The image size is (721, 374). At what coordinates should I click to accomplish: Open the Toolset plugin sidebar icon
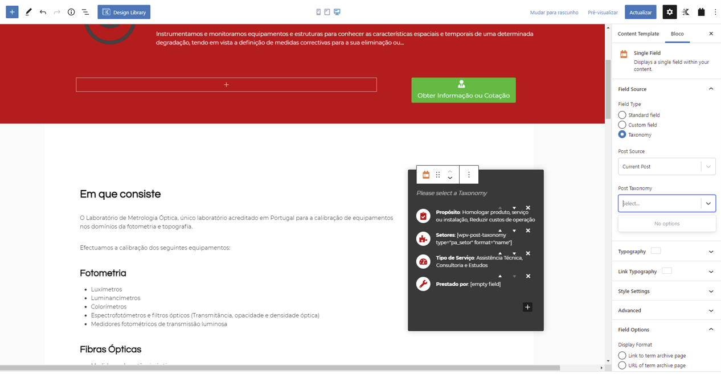pos(702,12)
